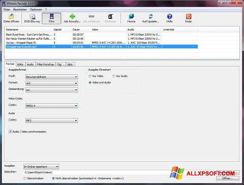The width and height of the screenshot is (244, 185).
Task: Select the Film toolbar icon
Action: click(x=51, y=18)
